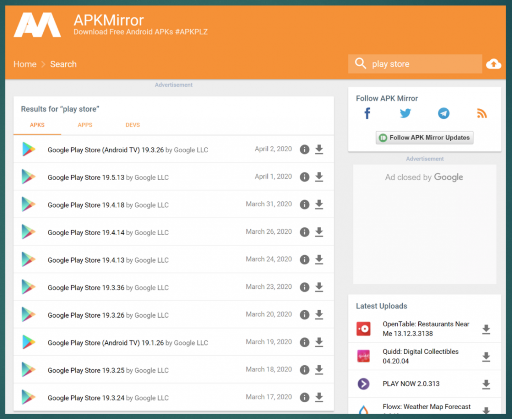Click the 'Latest Uploads' heading

pos(381,306)
